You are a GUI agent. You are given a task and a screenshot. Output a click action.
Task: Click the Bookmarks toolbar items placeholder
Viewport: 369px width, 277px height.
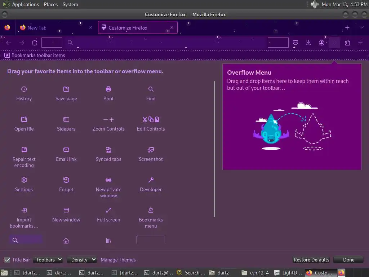[x=184, y=55]
